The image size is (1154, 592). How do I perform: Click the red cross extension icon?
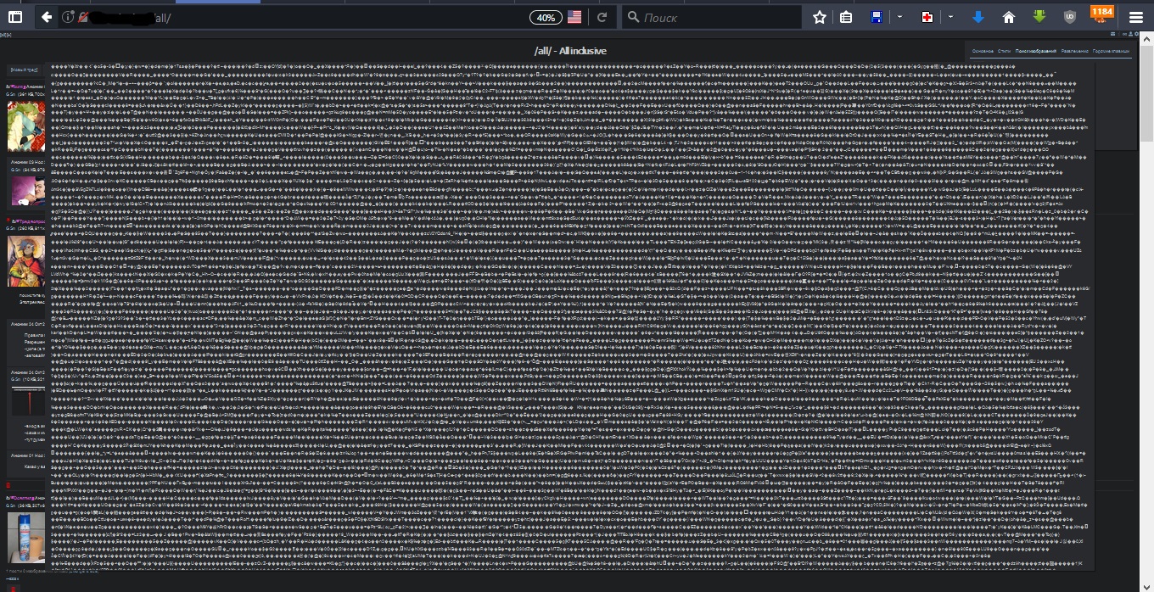(927, 17)
